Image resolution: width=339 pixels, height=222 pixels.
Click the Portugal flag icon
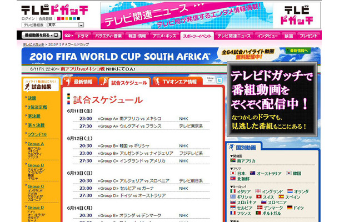(258, 213)
